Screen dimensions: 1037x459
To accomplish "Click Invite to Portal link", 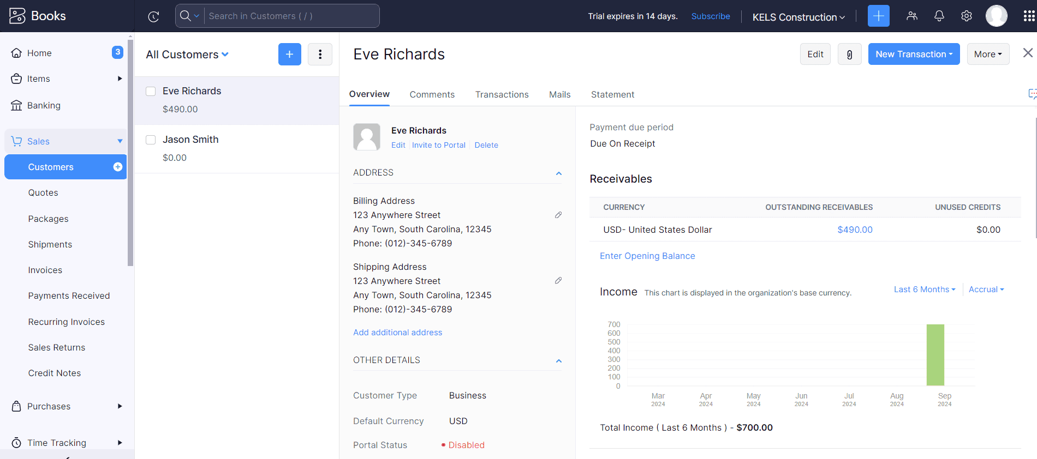I will click(439, 145).
